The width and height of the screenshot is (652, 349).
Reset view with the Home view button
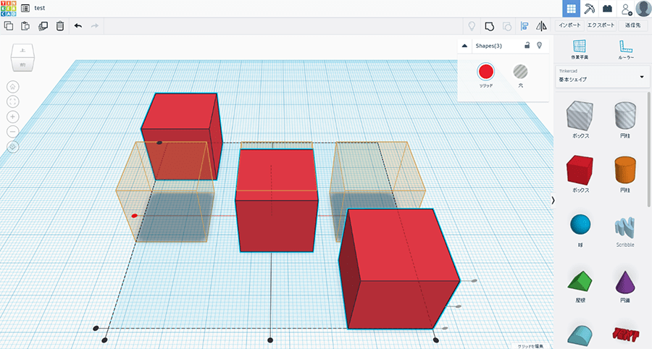coord(13,86)
